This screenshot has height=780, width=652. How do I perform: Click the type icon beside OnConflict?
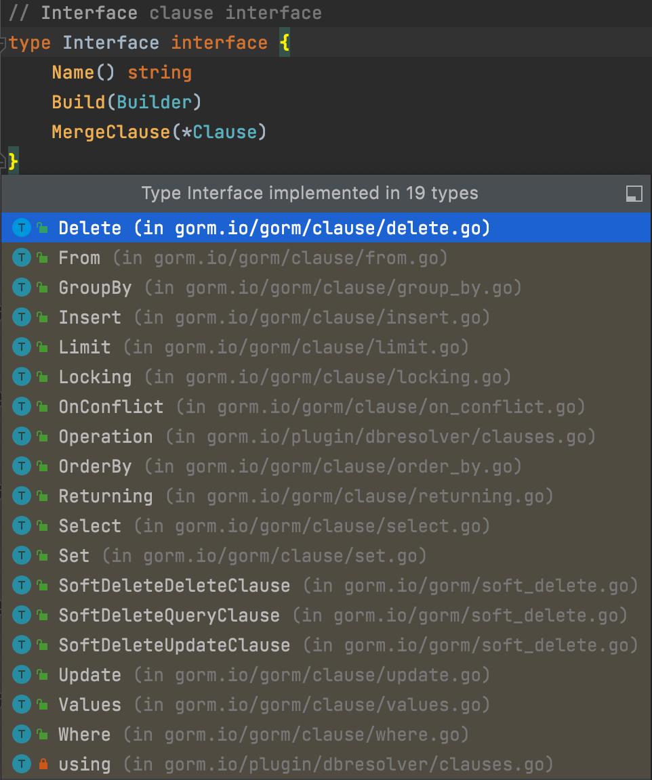pyautogui.click(x=22, y=407)
